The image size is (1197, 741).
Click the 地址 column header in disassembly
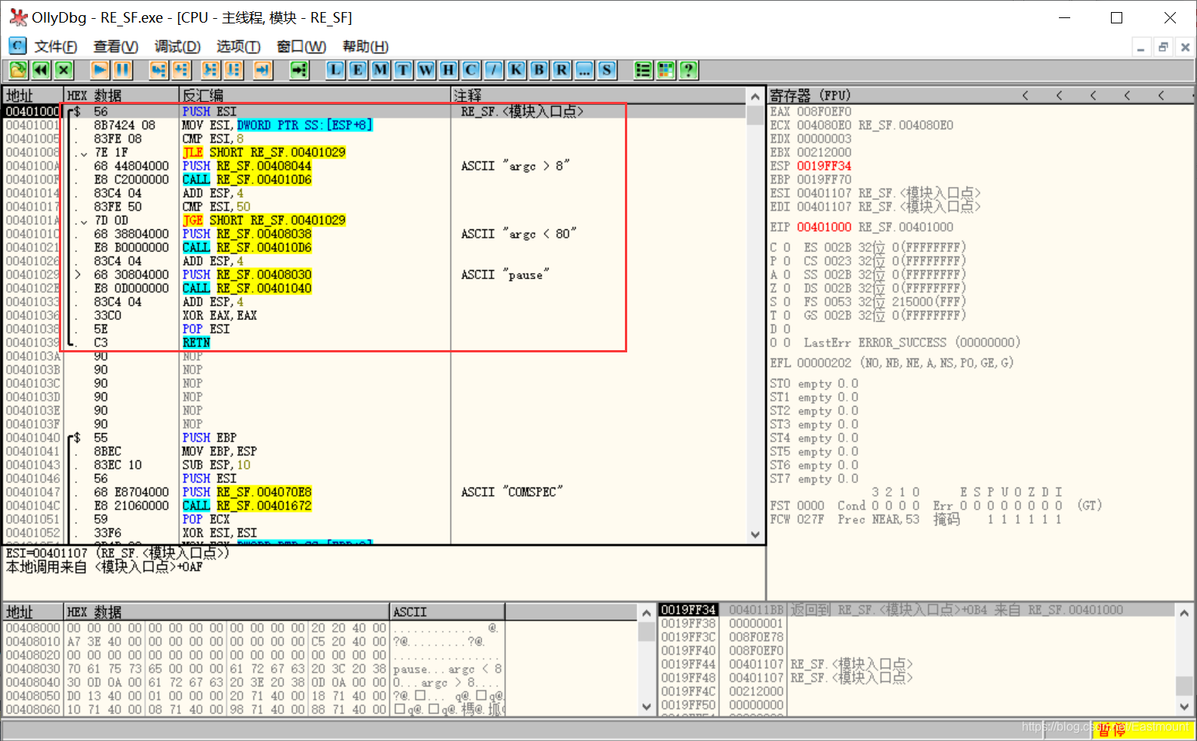(33, 95)
